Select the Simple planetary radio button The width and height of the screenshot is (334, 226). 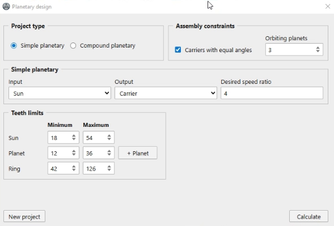tap(14, 46)
